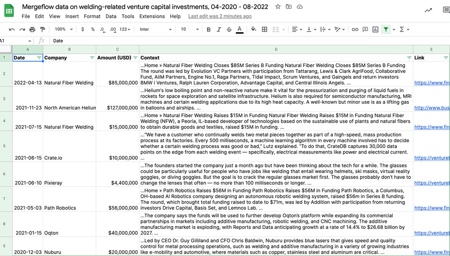
Task: Open link in Natural Fiber Welding $85,000,000 row
Action: 432,83
